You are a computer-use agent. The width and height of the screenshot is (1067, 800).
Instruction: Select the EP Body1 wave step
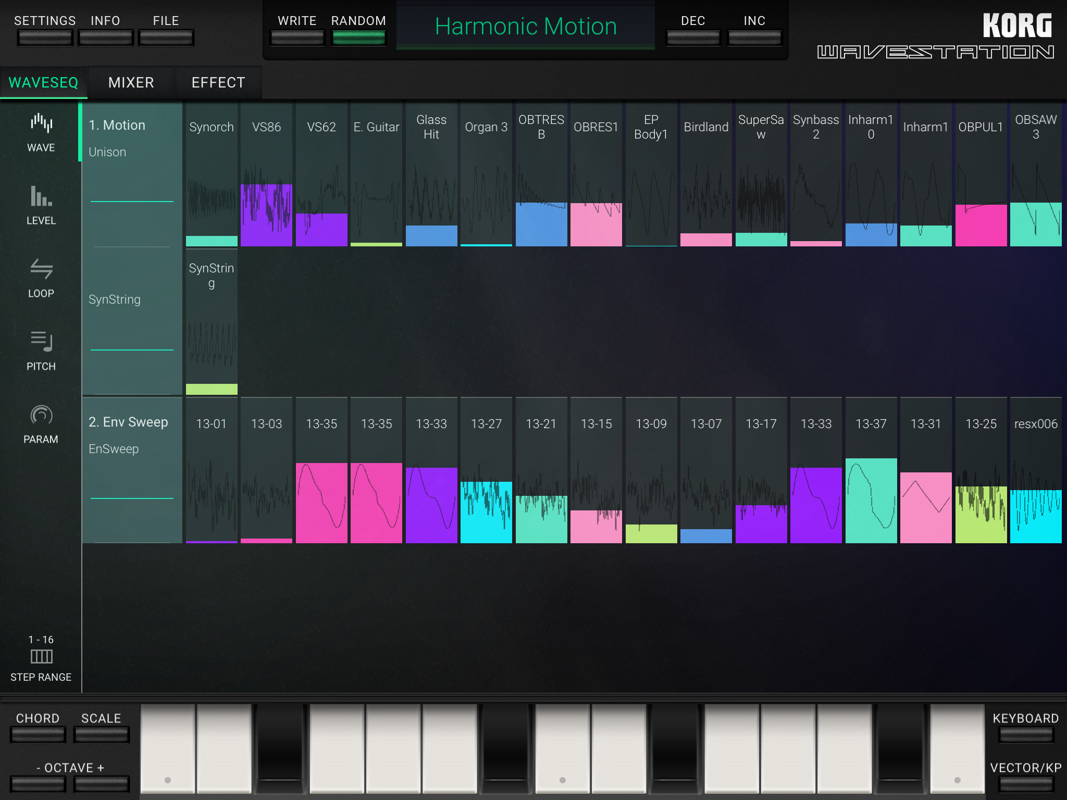651,174
